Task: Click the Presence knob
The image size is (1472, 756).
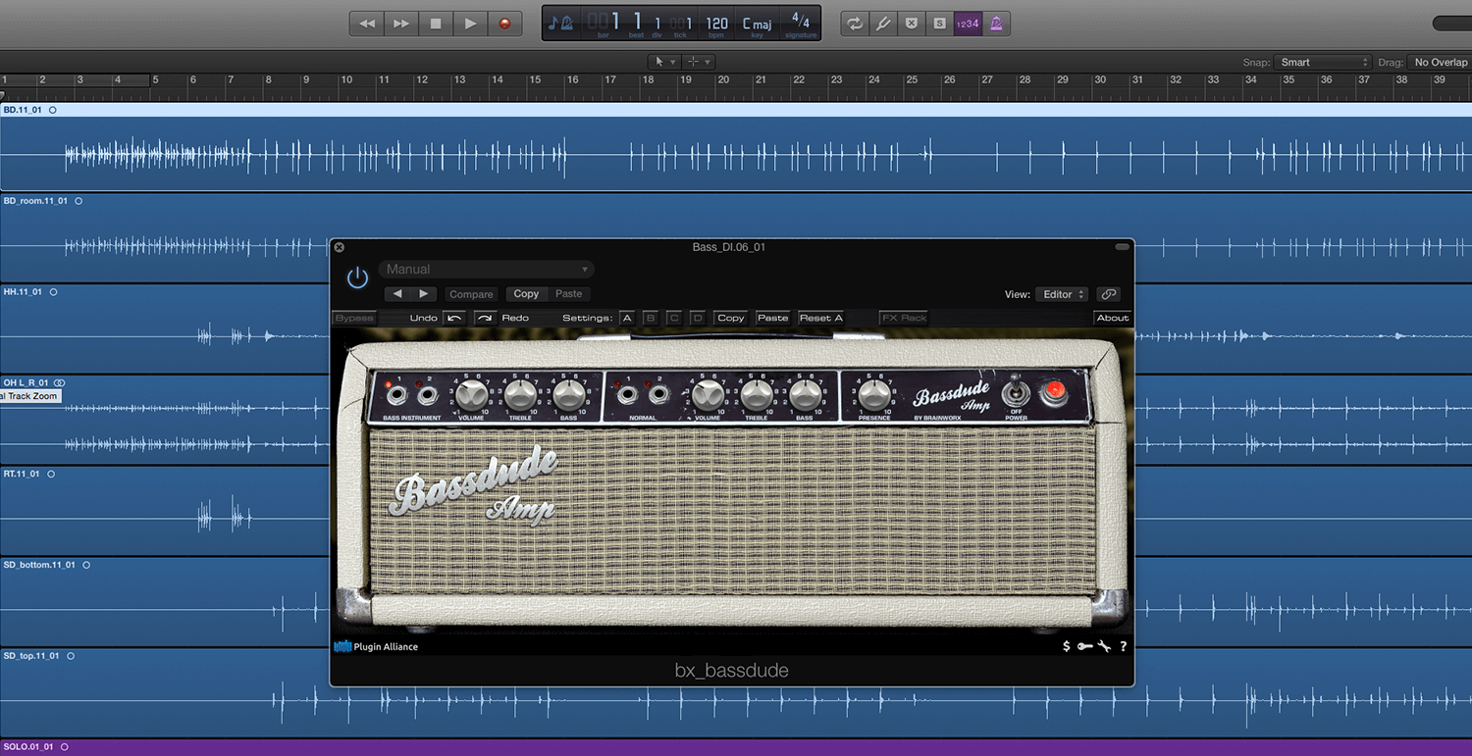Action: (x=874, y=395)
